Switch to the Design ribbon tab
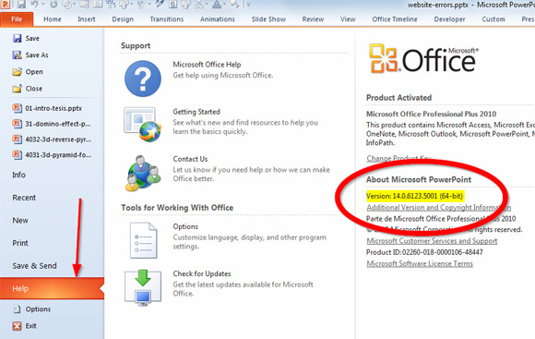This screenshot has height=339, width=535. point(123,19)
